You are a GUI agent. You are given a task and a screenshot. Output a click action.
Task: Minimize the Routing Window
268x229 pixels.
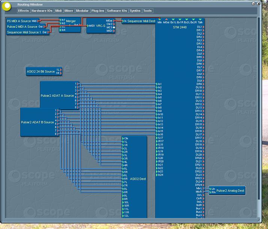(254, 3)
